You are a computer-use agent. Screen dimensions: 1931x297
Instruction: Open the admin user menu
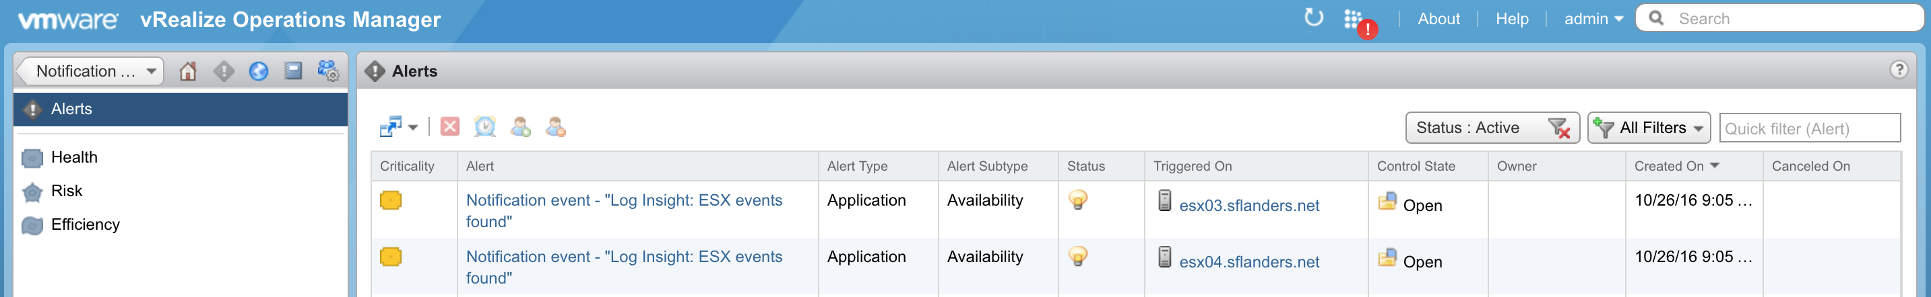[1593, 19]
